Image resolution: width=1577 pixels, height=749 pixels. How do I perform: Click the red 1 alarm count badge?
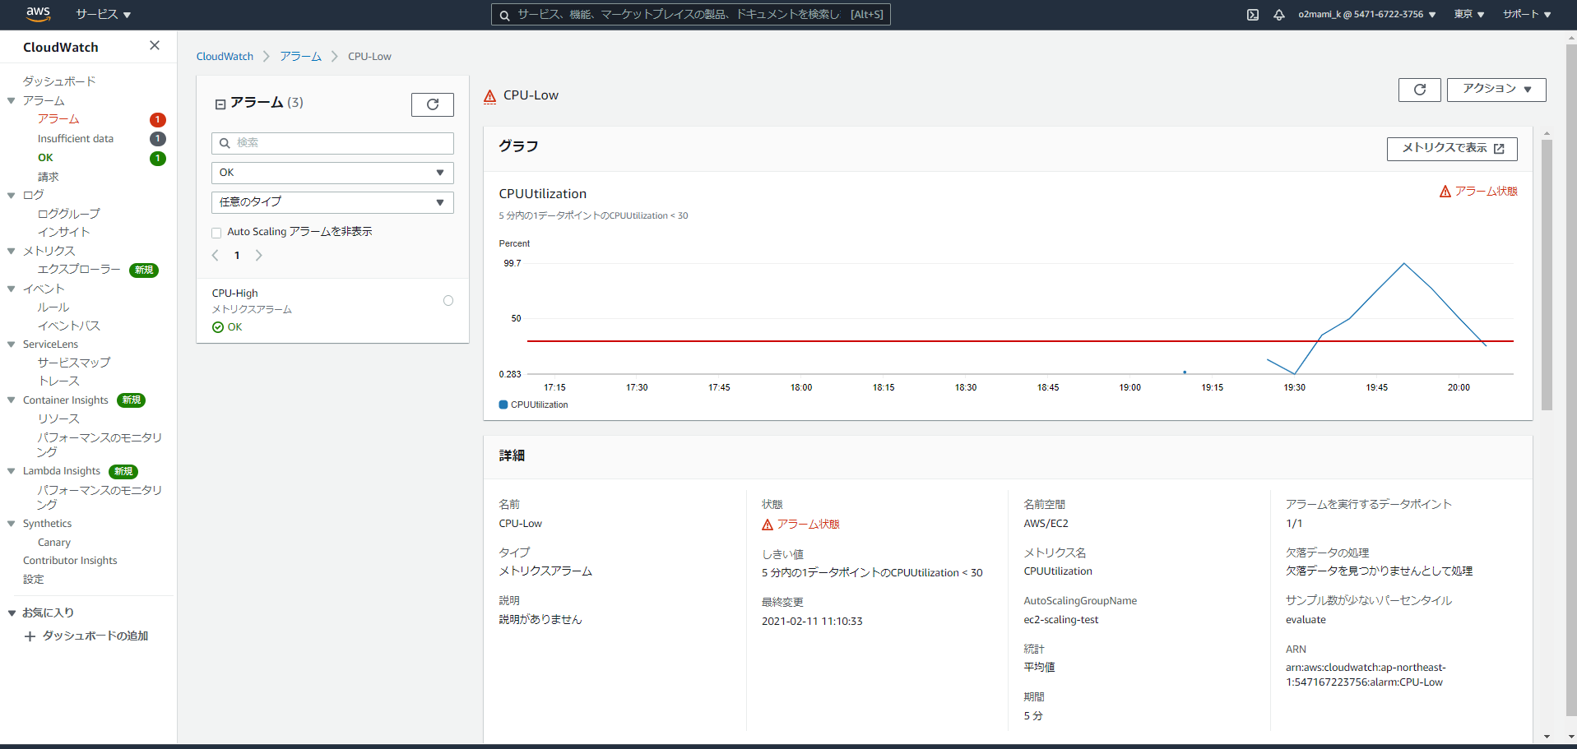(x=158, y=120)
